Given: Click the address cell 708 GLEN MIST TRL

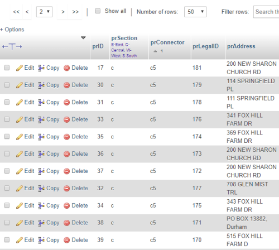Looking at the screenshot, I should [252, 188].
